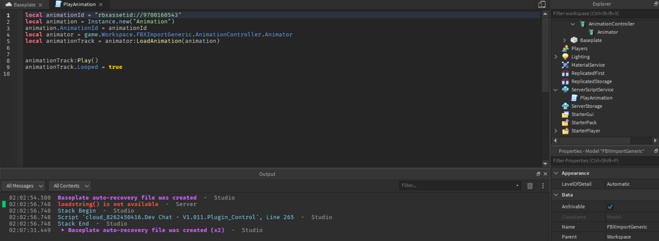
Task: Click the MaterialService icon in Explorer
Action: (565, 65)
